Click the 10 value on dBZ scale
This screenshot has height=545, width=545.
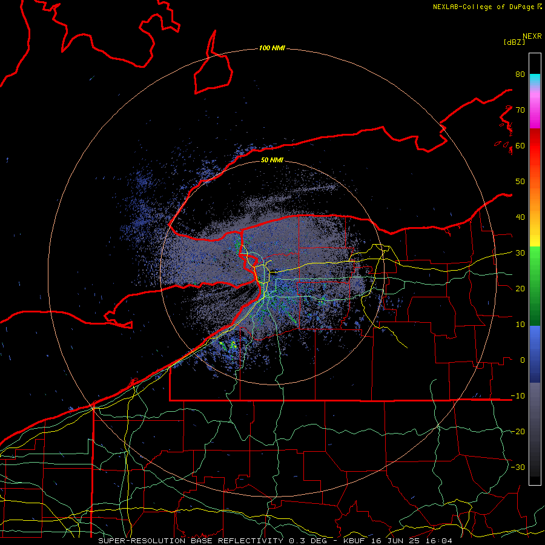click(x=520, y=325)
